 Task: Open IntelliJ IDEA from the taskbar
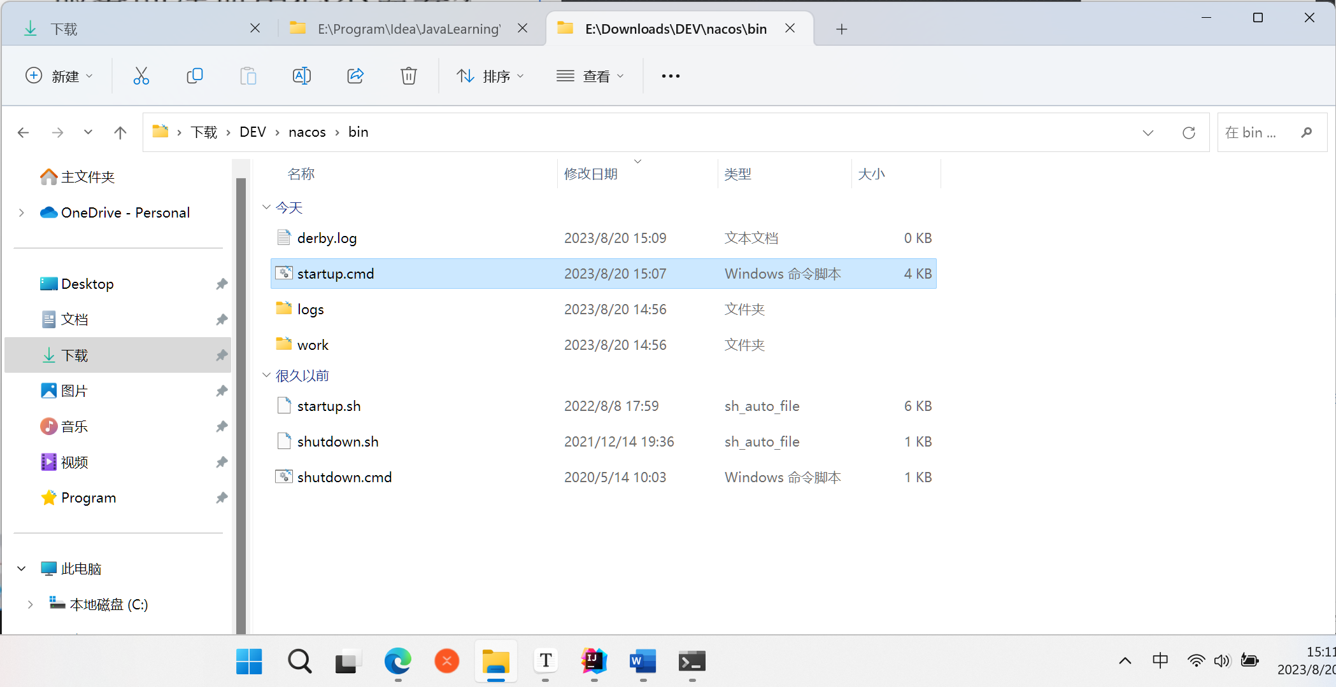[593, 662]
